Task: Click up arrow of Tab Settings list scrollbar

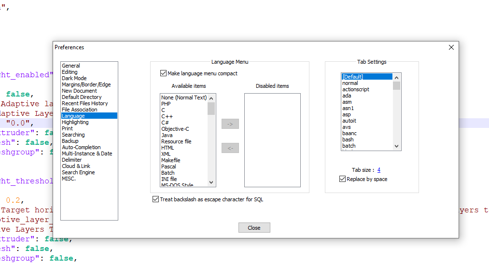Action: coord(396,78)
